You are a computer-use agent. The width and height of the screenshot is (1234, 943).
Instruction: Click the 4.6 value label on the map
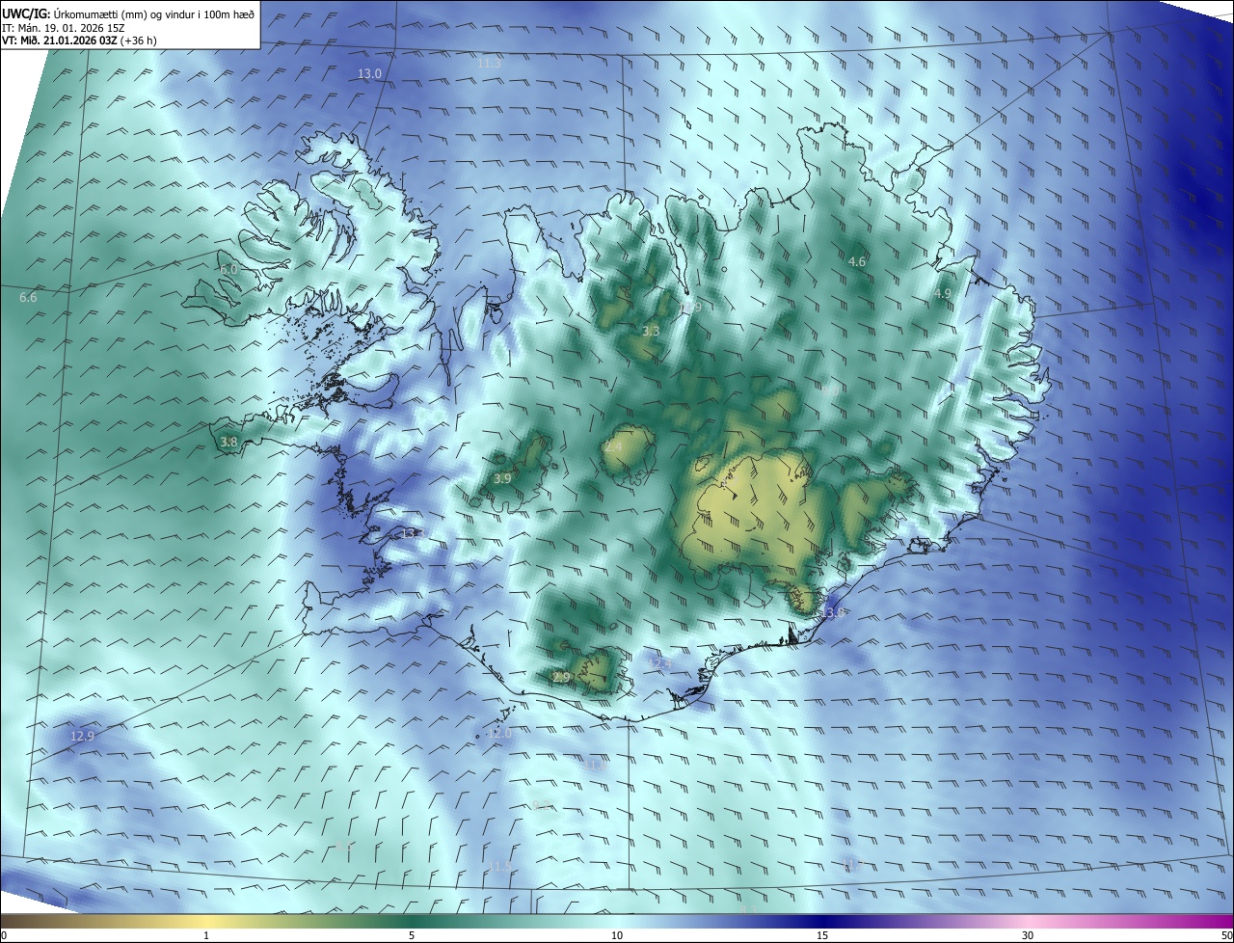[857, 262]
